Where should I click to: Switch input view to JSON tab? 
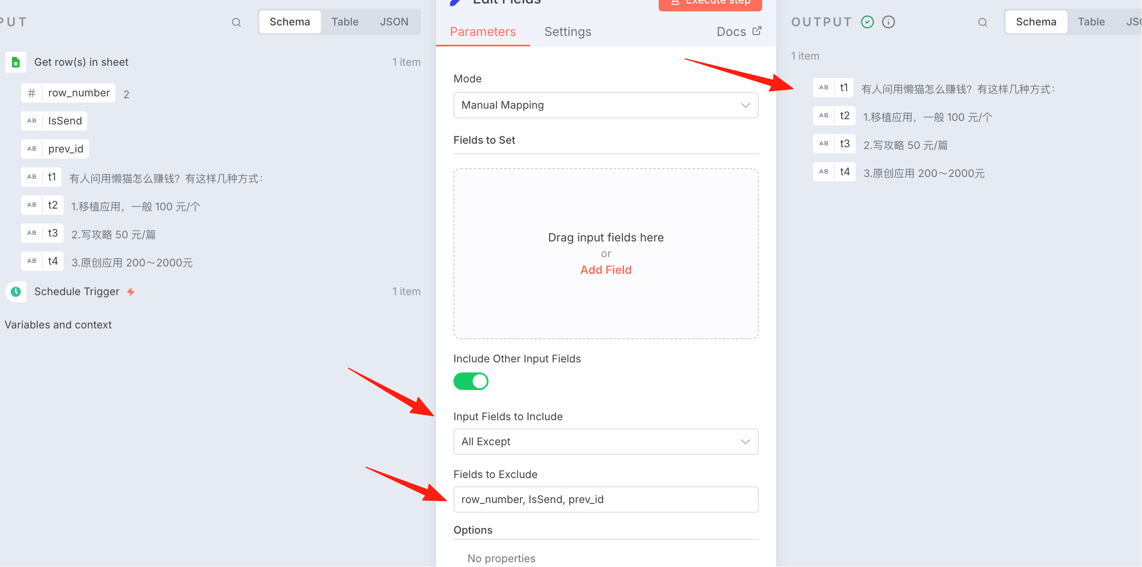394,22
